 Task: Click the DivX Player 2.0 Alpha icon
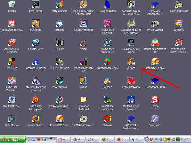click(x=131, y=42)
